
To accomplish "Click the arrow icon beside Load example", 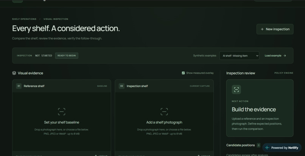I will tap(285, 56).
